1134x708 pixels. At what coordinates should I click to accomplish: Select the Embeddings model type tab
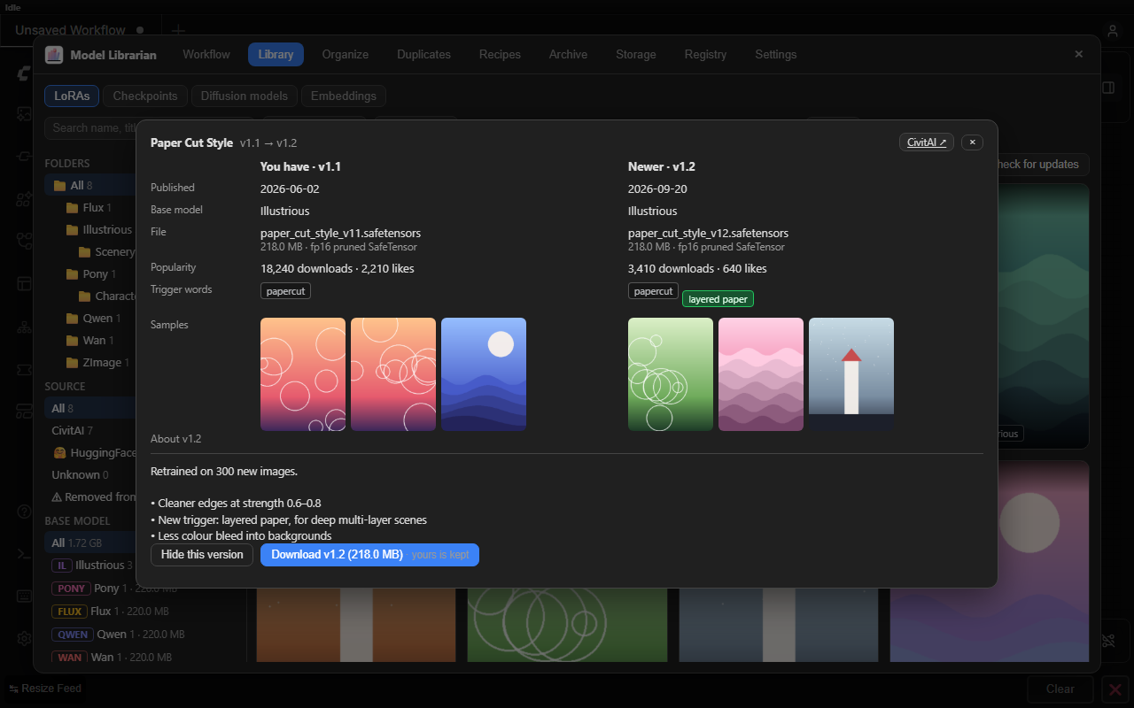(x=344, y=96)
